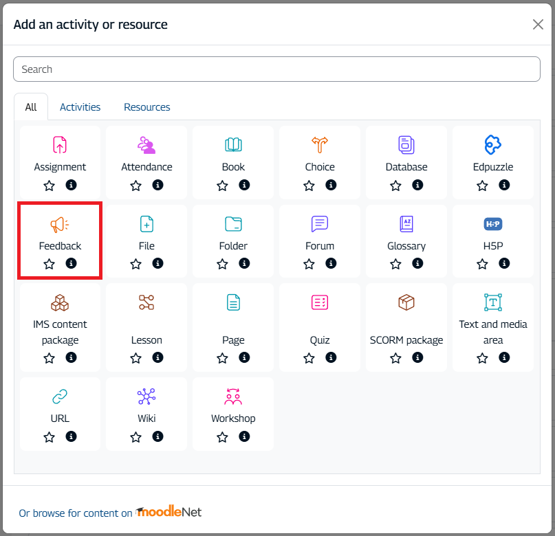Select the Assignment activity icon
Viewport: 555px width, 536px height.
60,145
